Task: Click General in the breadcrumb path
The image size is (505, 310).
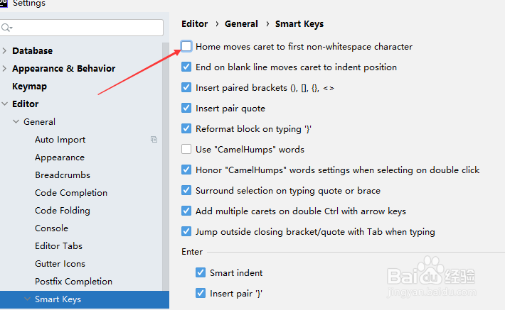Action: pyautogui.click(x=241, y=24)
